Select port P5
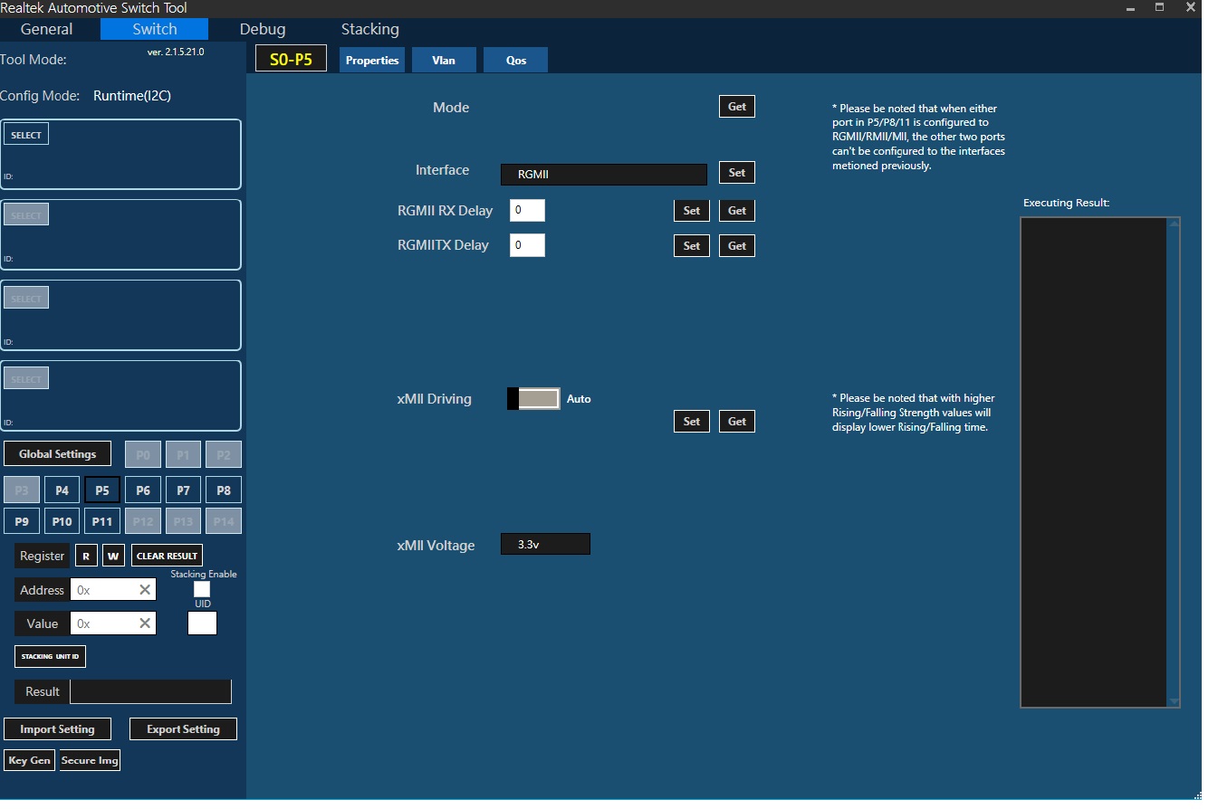The width and height of the screenshot is (1218, 809). [102, 490]
